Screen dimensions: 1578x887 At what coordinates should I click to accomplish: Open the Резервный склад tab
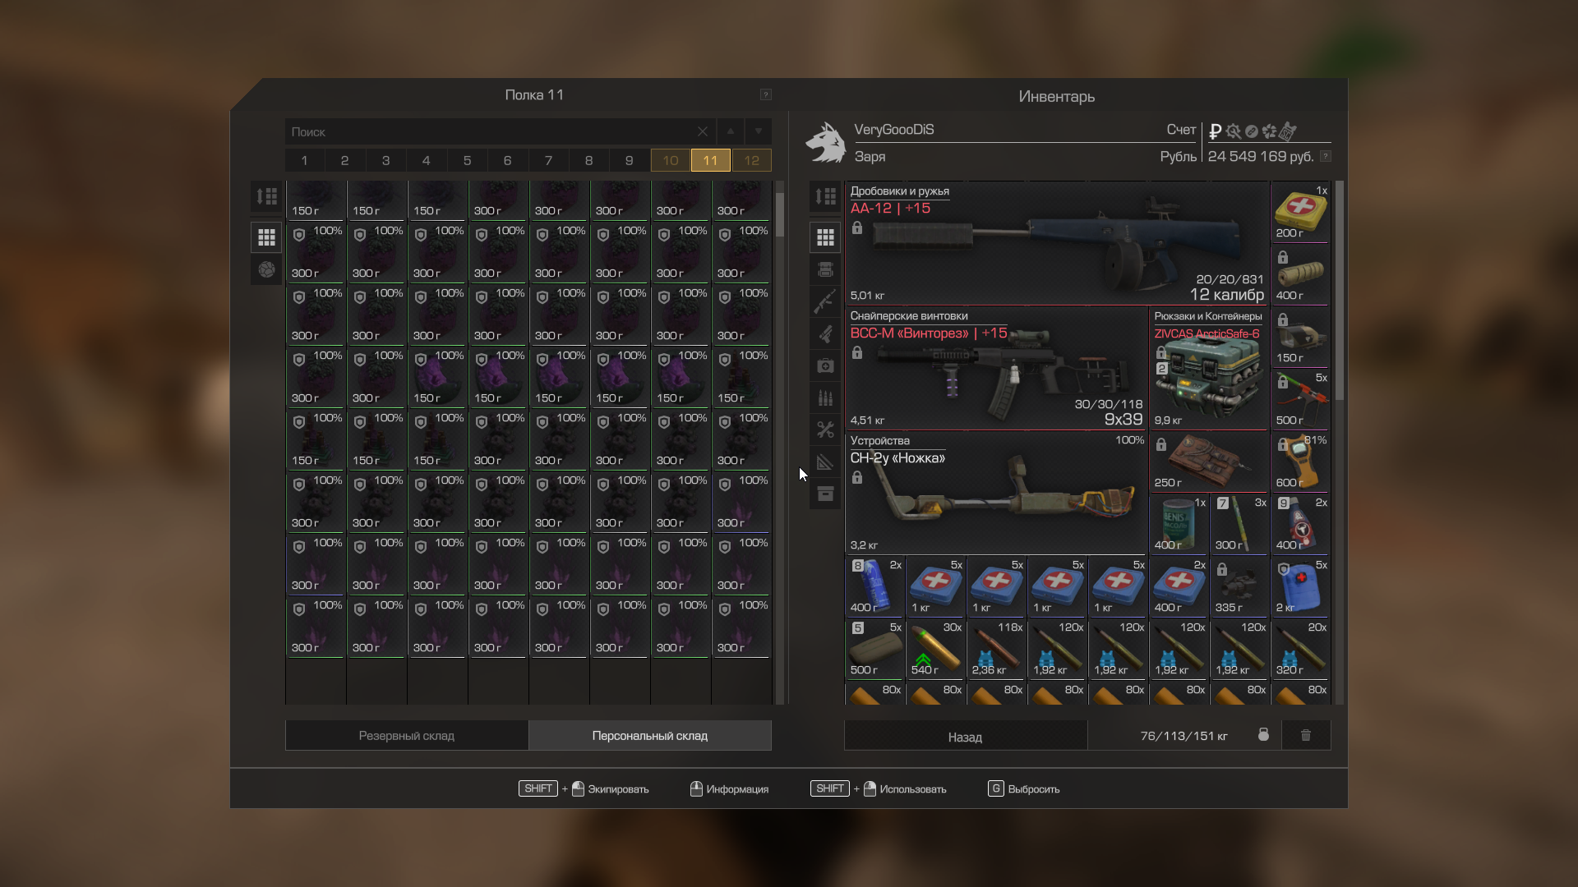click(x=406, y=736)
